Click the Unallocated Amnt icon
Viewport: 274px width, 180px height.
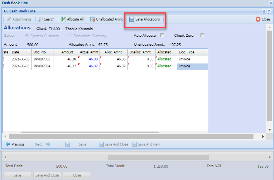pyautogui.click(x=92, y=19)
